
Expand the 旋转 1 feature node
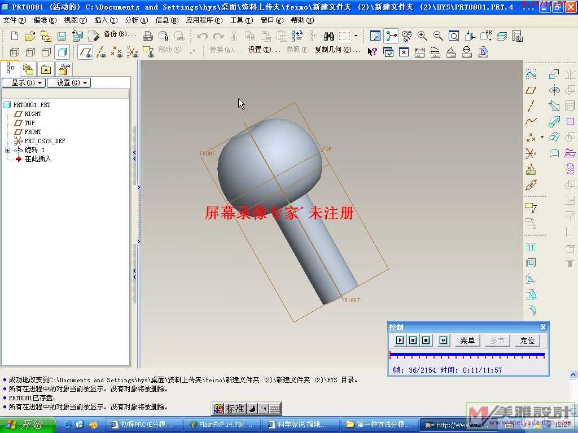coord(7,150)
